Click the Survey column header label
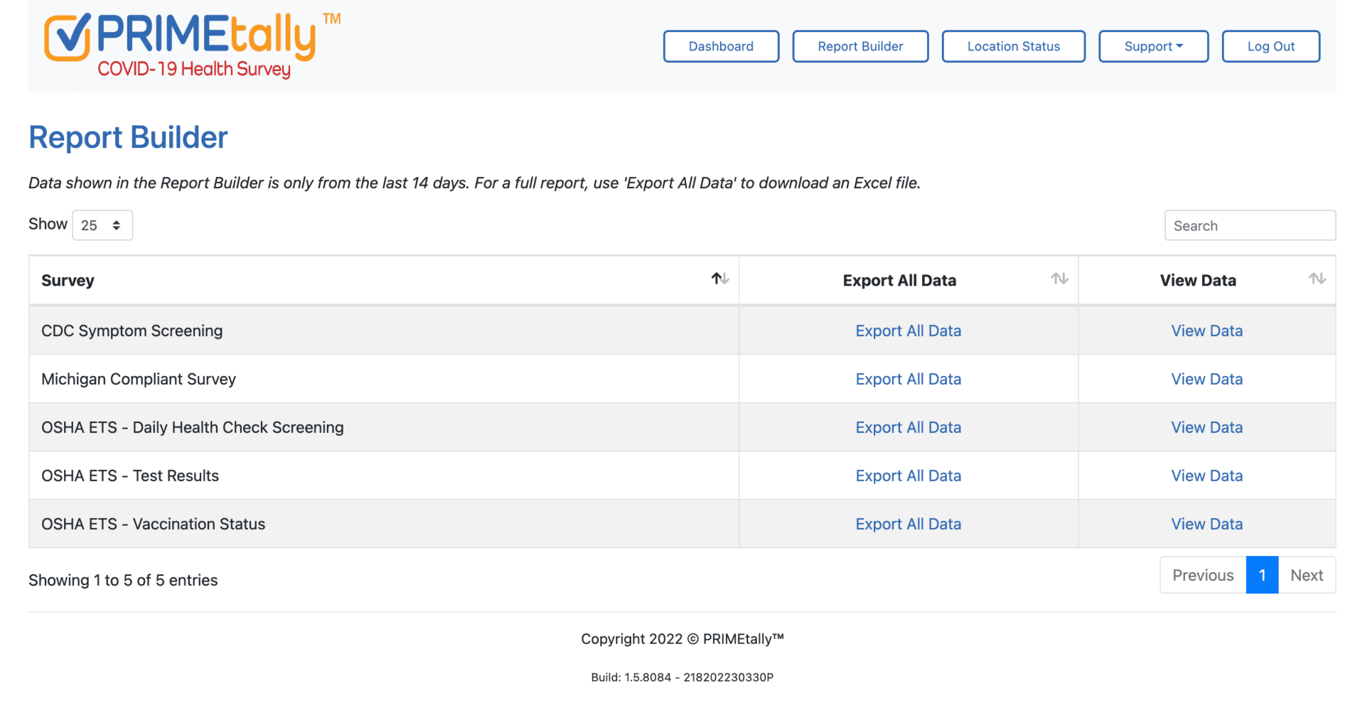1365x703 pixels. [68, 281]
